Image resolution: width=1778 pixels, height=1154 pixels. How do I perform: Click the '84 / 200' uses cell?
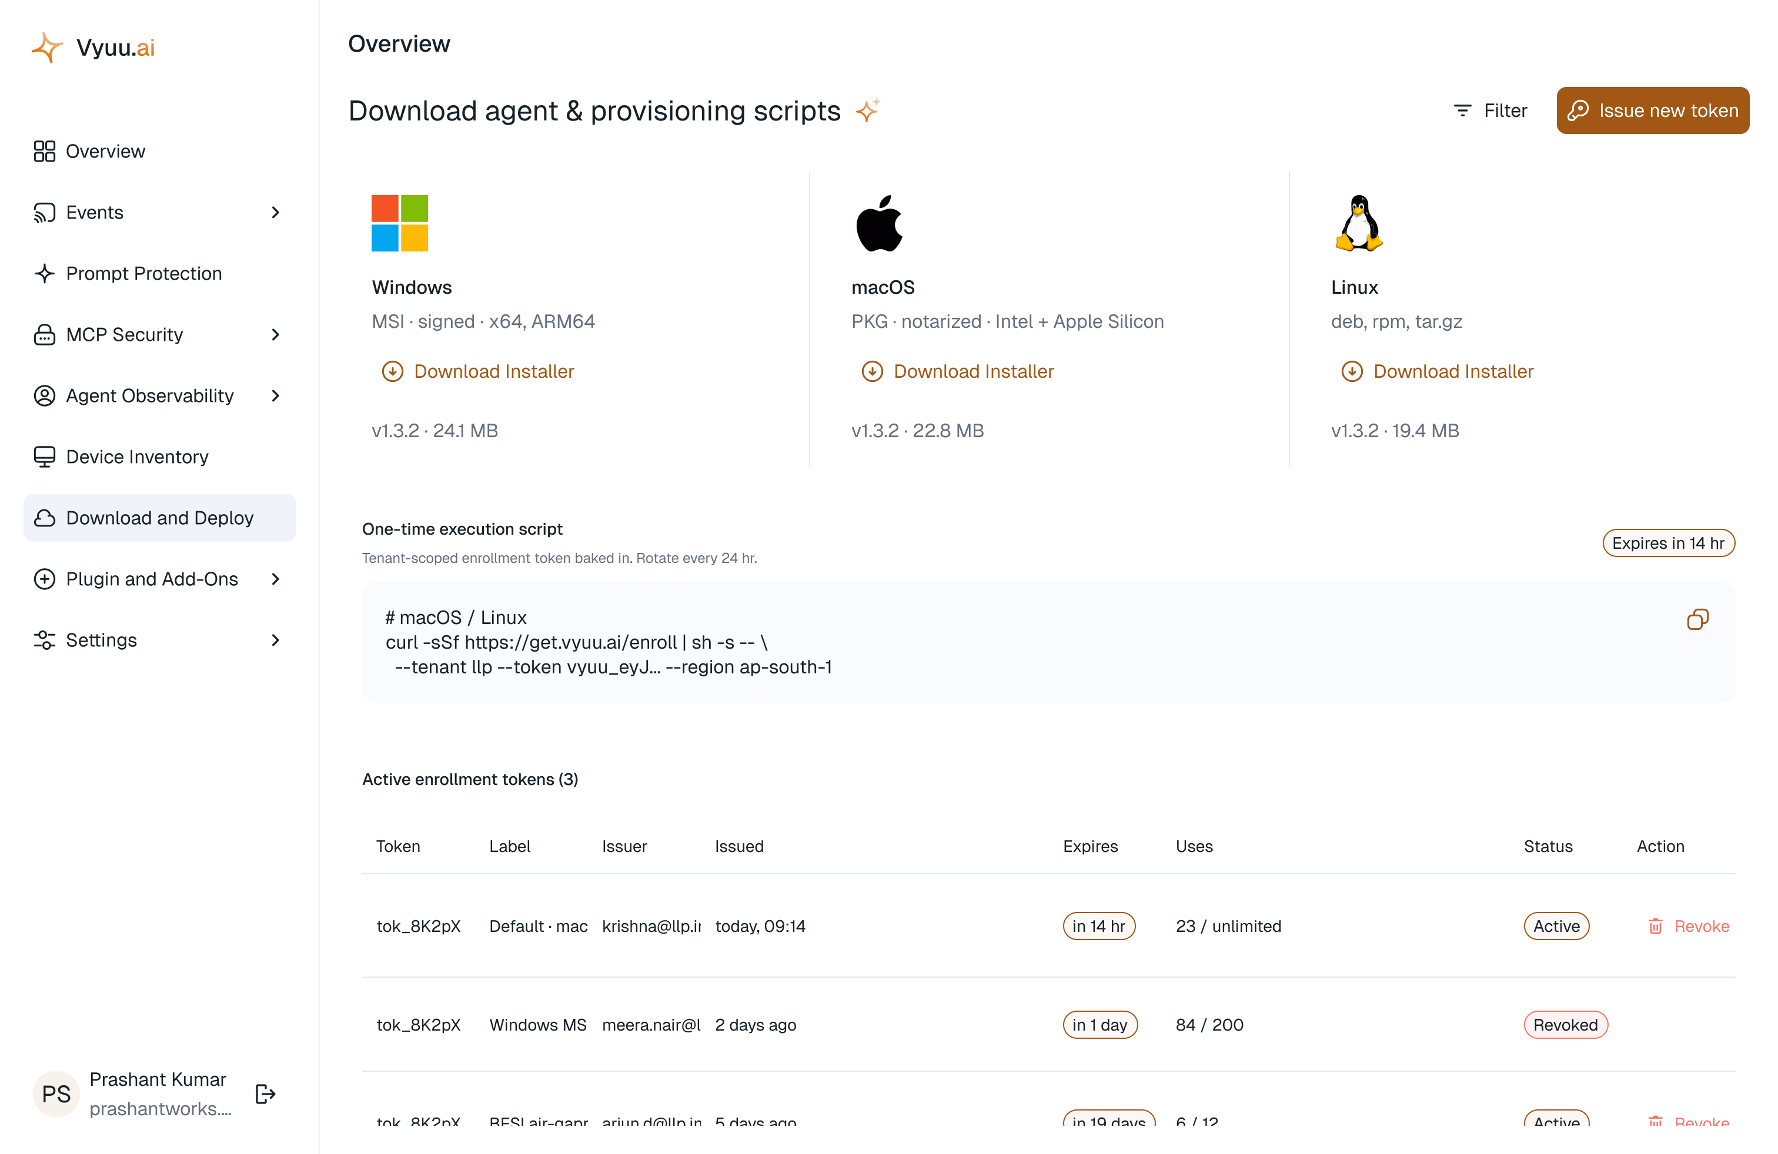pos(1209,1025)
